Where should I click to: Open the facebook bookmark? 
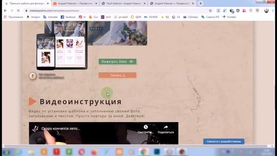point(68,17)
